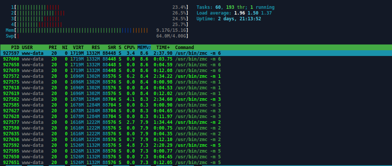The height and width of the screenshot is (166, 392).
Task: Select process row PID 927575
Action: [x=196, y=82]
